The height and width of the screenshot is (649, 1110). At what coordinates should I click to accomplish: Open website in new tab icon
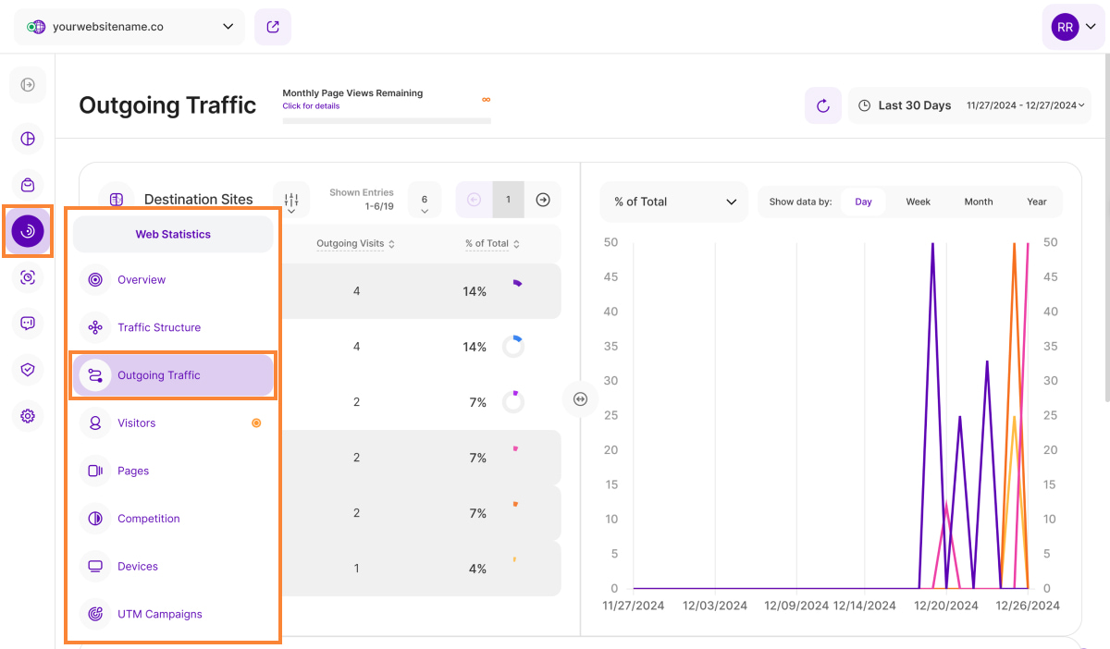click(273, 27)
